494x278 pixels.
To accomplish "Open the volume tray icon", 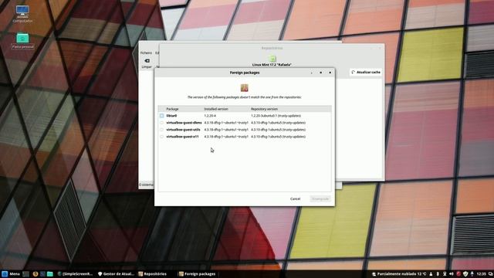I will pos(452,274).
